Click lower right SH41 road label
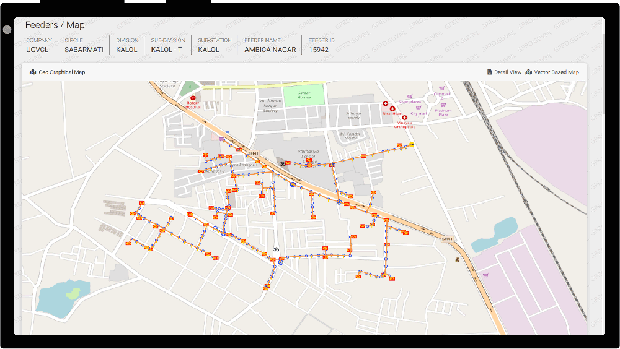 point(447,239)
